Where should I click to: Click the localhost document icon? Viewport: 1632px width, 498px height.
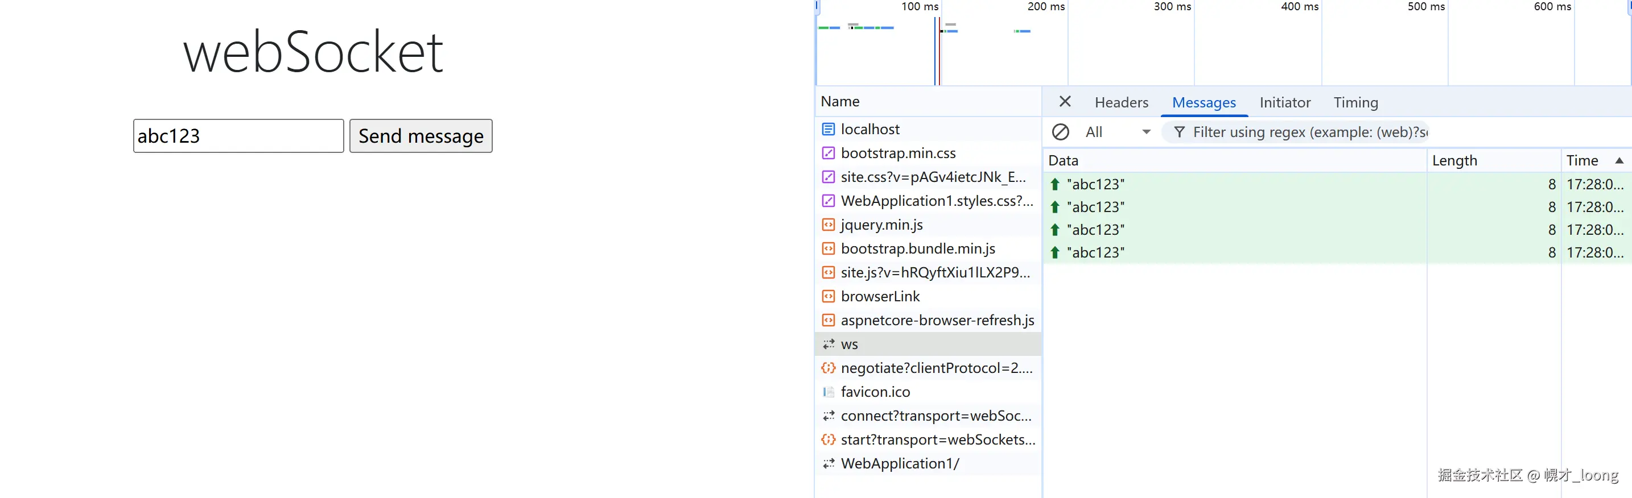(828, 129)
